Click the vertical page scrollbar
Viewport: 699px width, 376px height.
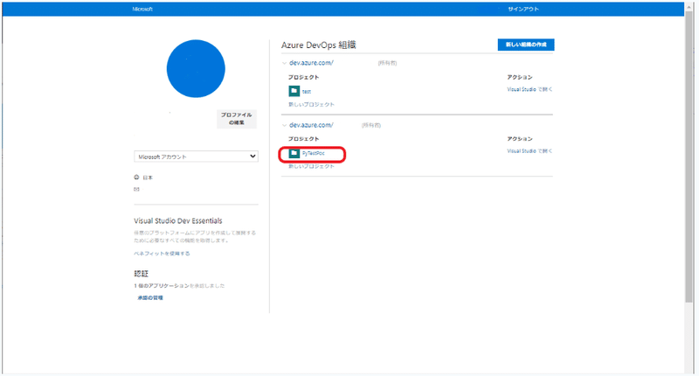689,157
